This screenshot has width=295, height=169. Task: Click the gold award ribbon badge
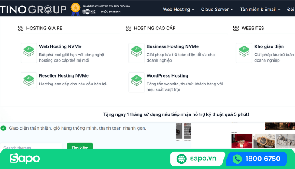point(75,9)
